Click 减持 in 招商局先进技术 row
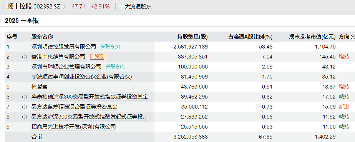Image resolution: width=355 pixels, height=142 pixels. point(344,127)
